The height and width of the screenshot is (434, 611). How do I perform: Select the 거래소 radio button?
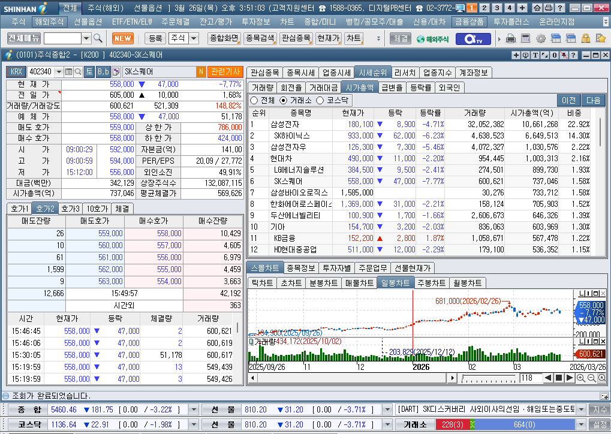[x=283, y=101]
